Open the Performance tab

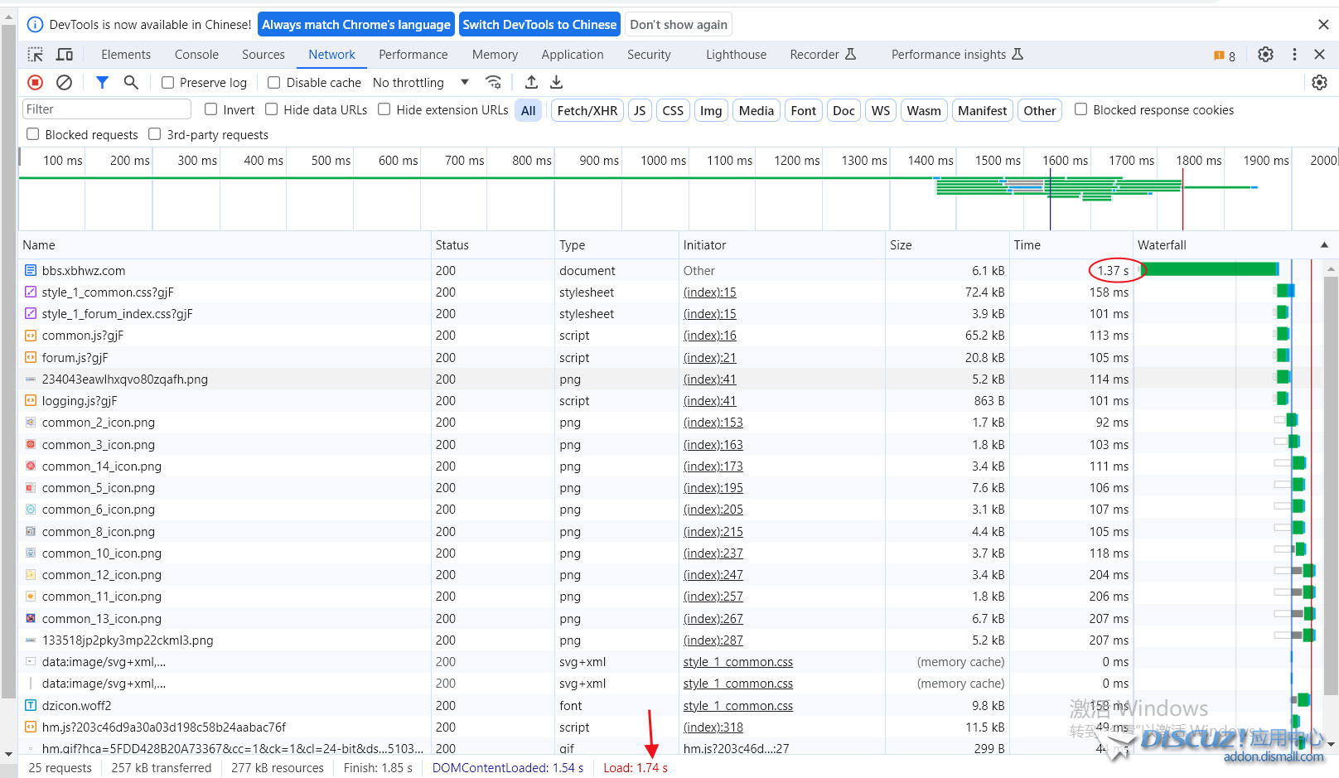pyautogui.click(x=413, y=55)
